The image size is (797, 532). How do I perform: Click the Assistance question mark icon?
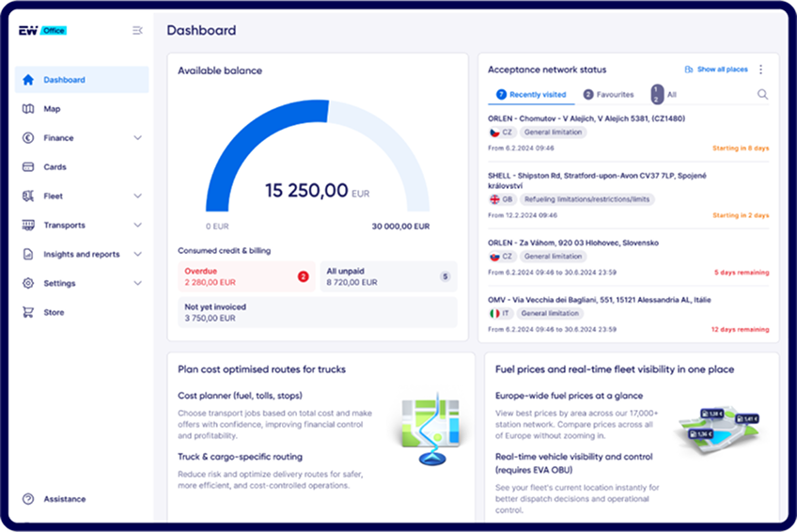pos(28,499)
